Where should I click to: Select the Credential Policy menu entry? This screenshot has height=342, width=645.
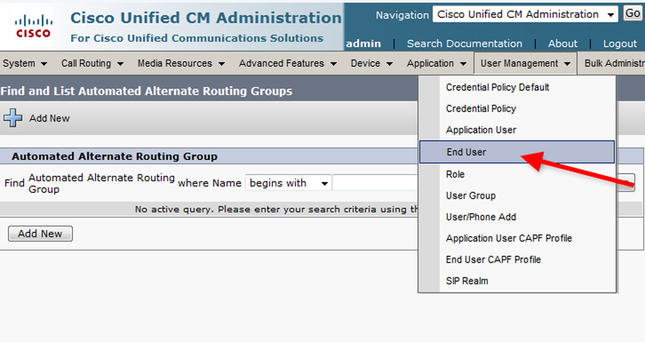click(x=481, y=109)
